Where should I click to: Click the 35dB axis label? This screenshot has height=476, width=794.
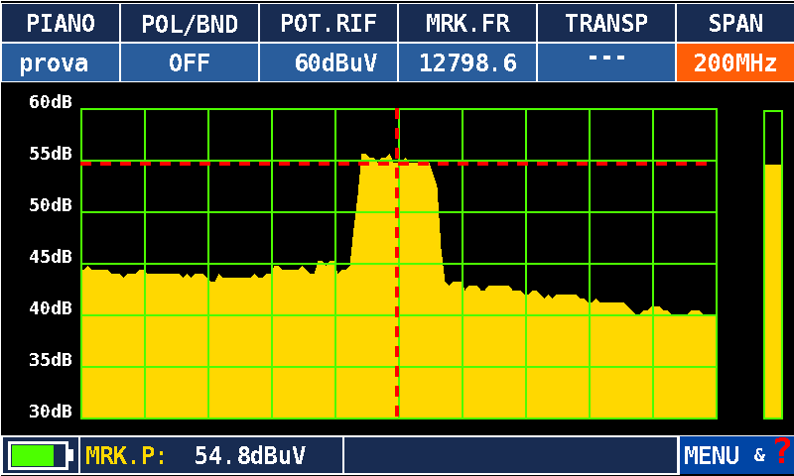(x=51, y=360)
